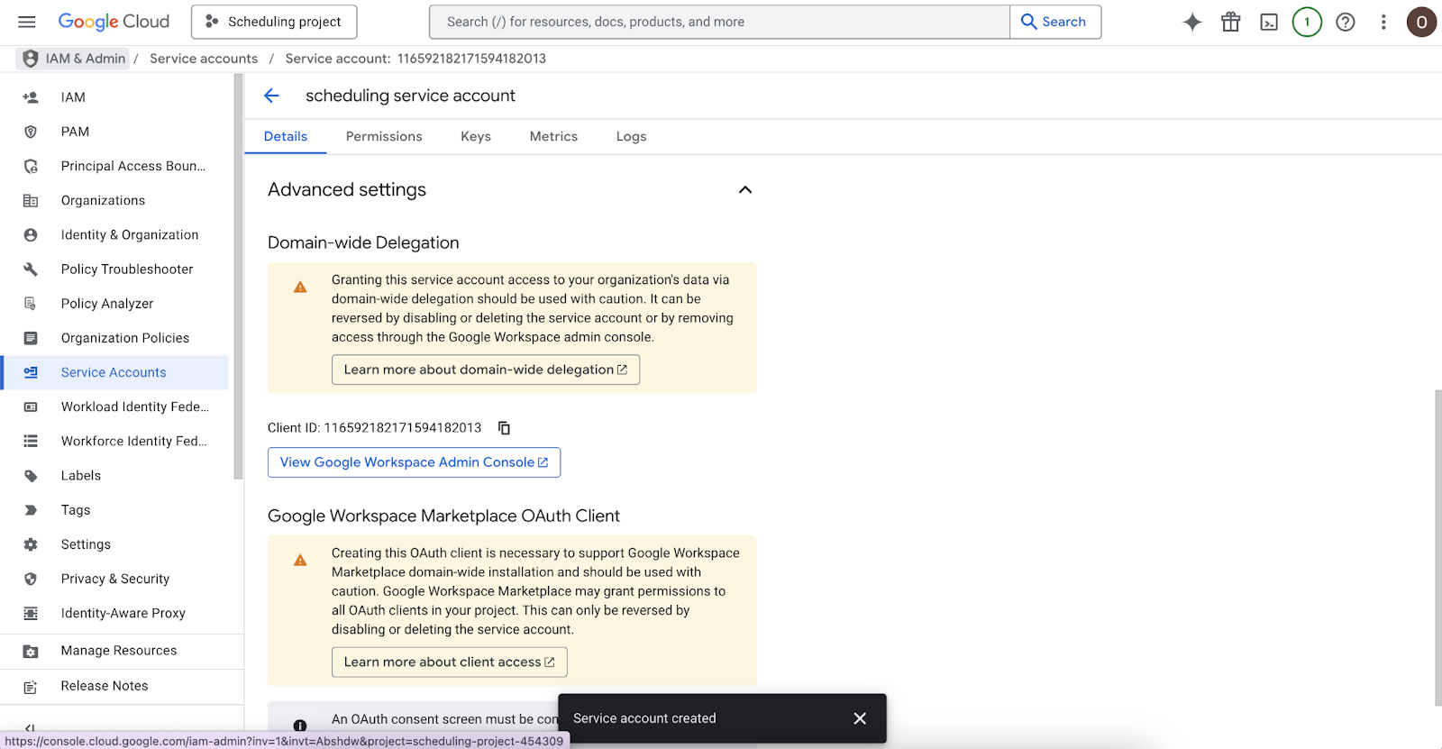Go back using the left arrow
The image size is (1442, 749).
(x=271, y=96)
